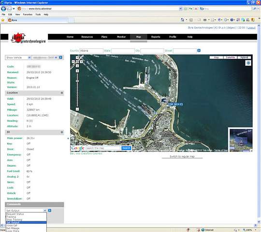Viewport: 261px width, 232px height.
Task: Switch map to Satellite view
Action: (x=231, y=58)
